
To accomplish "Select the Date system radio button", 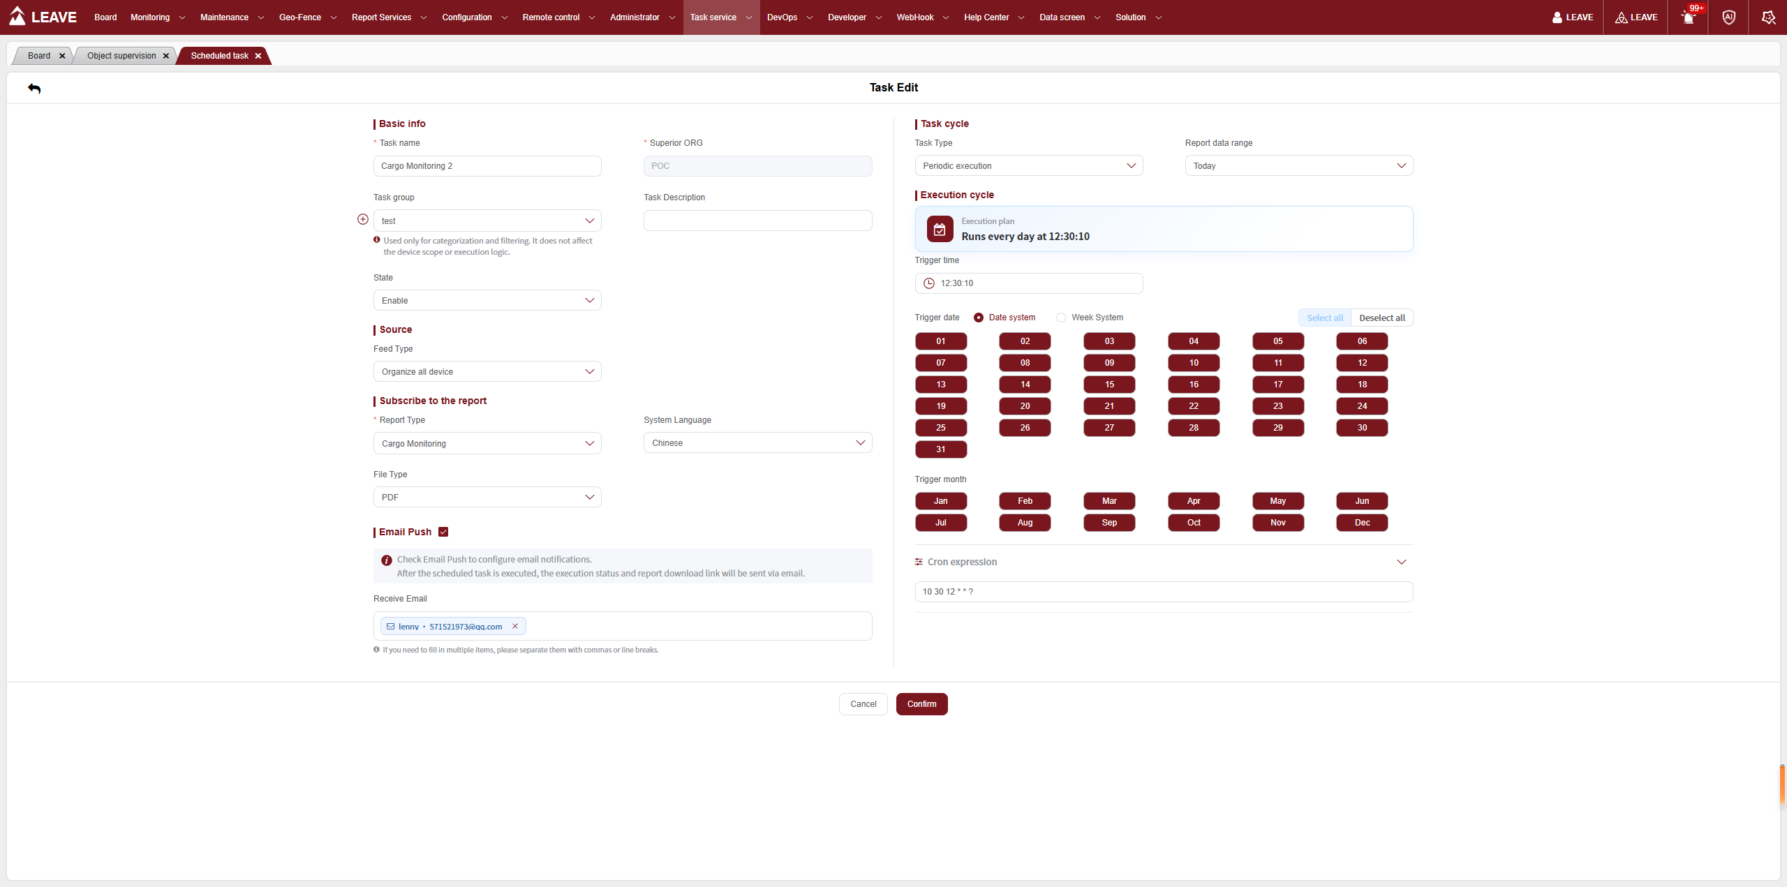I will tap(979, 318).
